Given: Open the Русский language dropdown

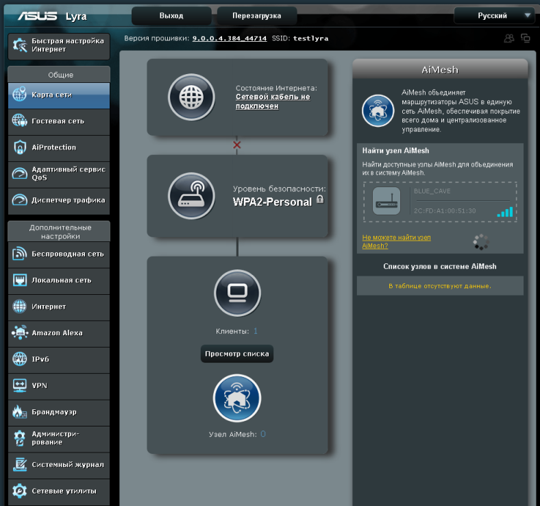Looking at the screenshot, I should pos(494,16).
